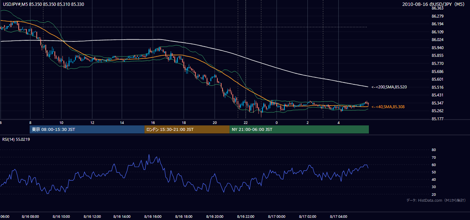Click price axis value 86.279
Image resolution: width=470 pixels, height=220 pixels.
(x=438, y=16)
